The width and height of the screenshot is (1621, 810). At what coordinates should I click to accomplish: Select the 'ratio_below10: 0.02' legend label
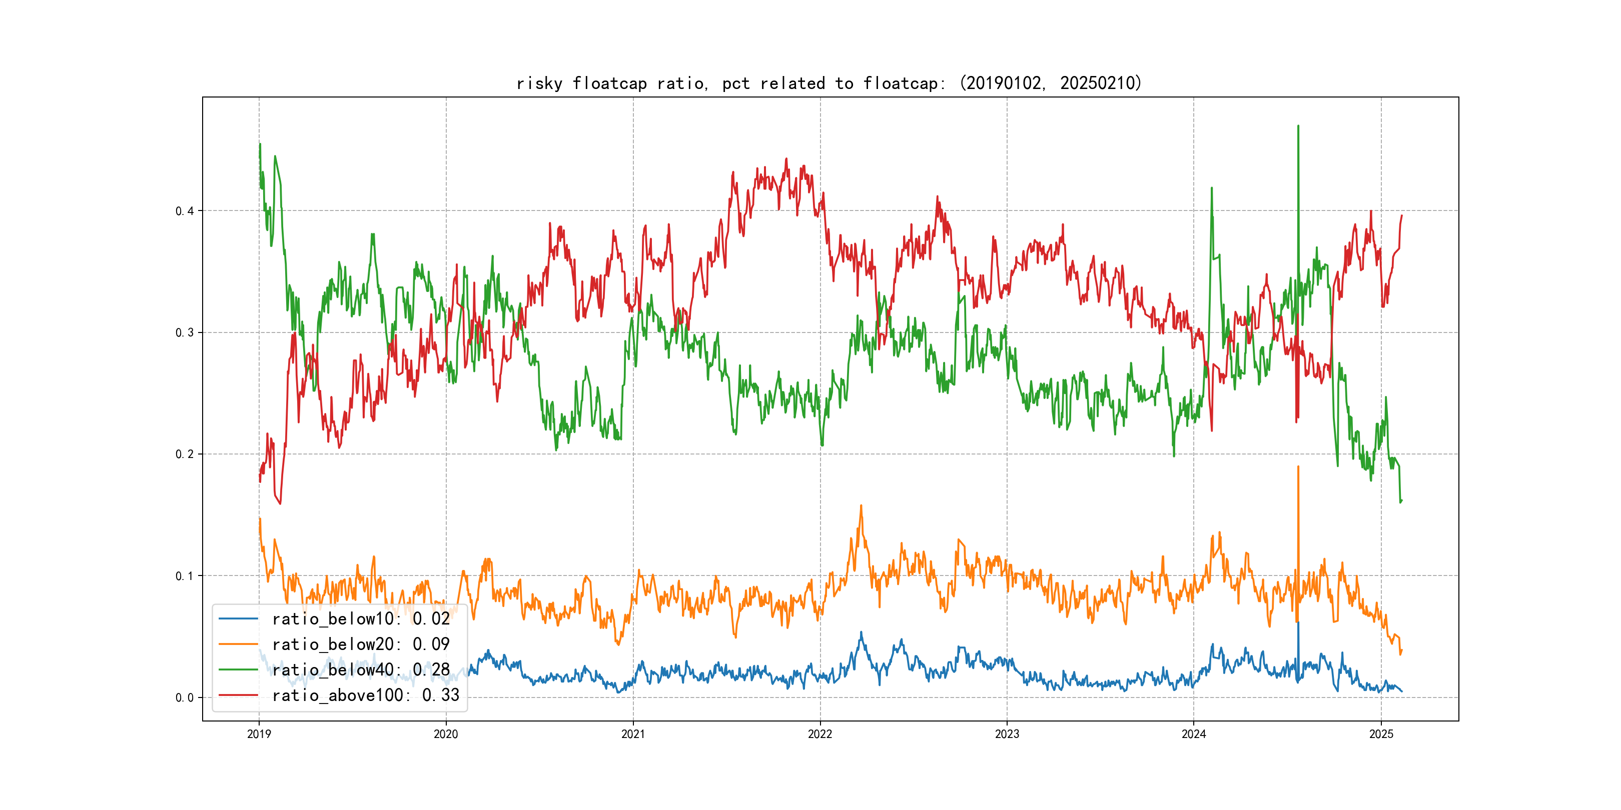tap(361, 619)
